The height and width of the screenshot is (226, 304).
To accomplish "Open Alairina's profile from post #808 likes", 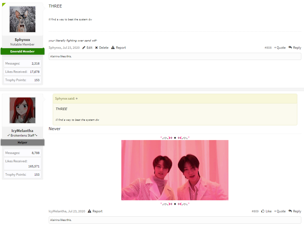I will pos(55,56).
